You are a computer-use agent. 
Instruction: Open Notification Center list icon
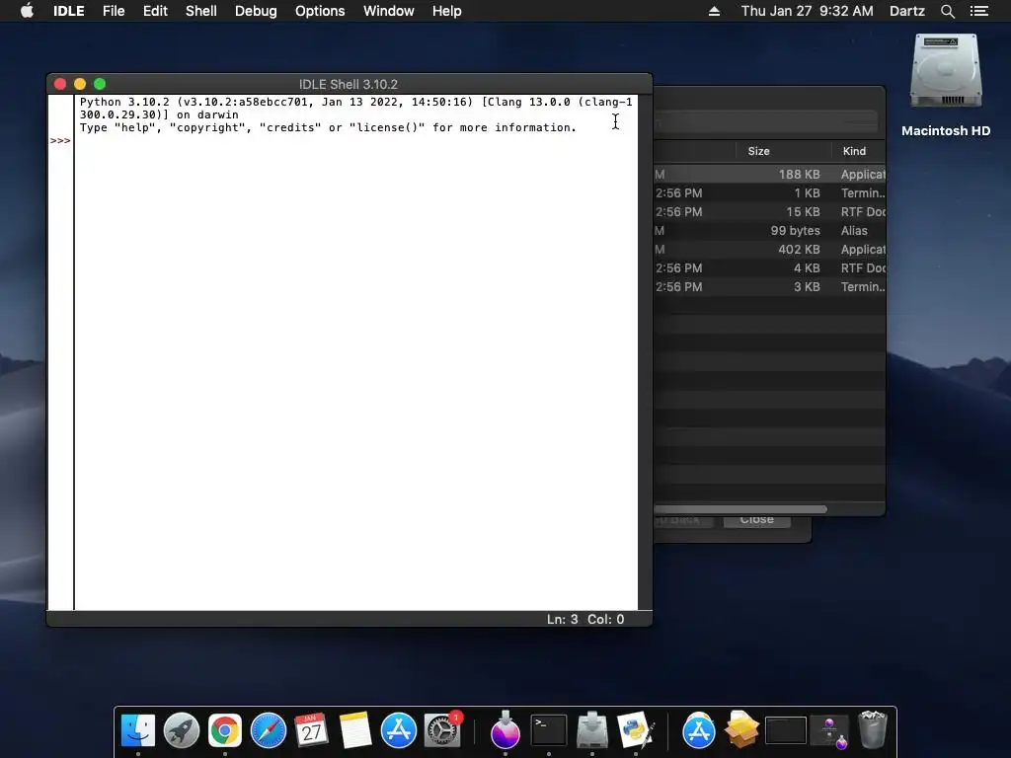tap(979, 11)
